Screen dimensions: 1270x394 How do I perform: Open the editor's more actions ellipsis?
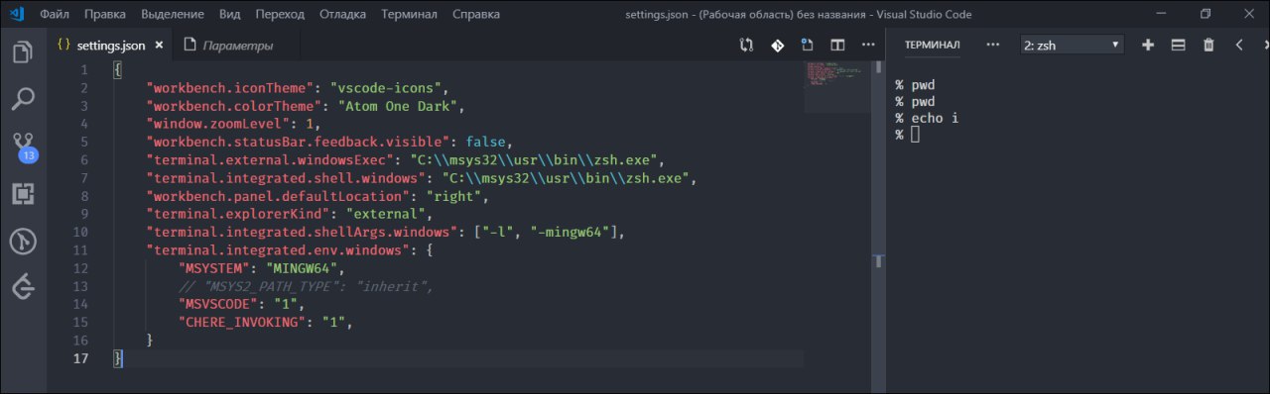coord(868,45)
